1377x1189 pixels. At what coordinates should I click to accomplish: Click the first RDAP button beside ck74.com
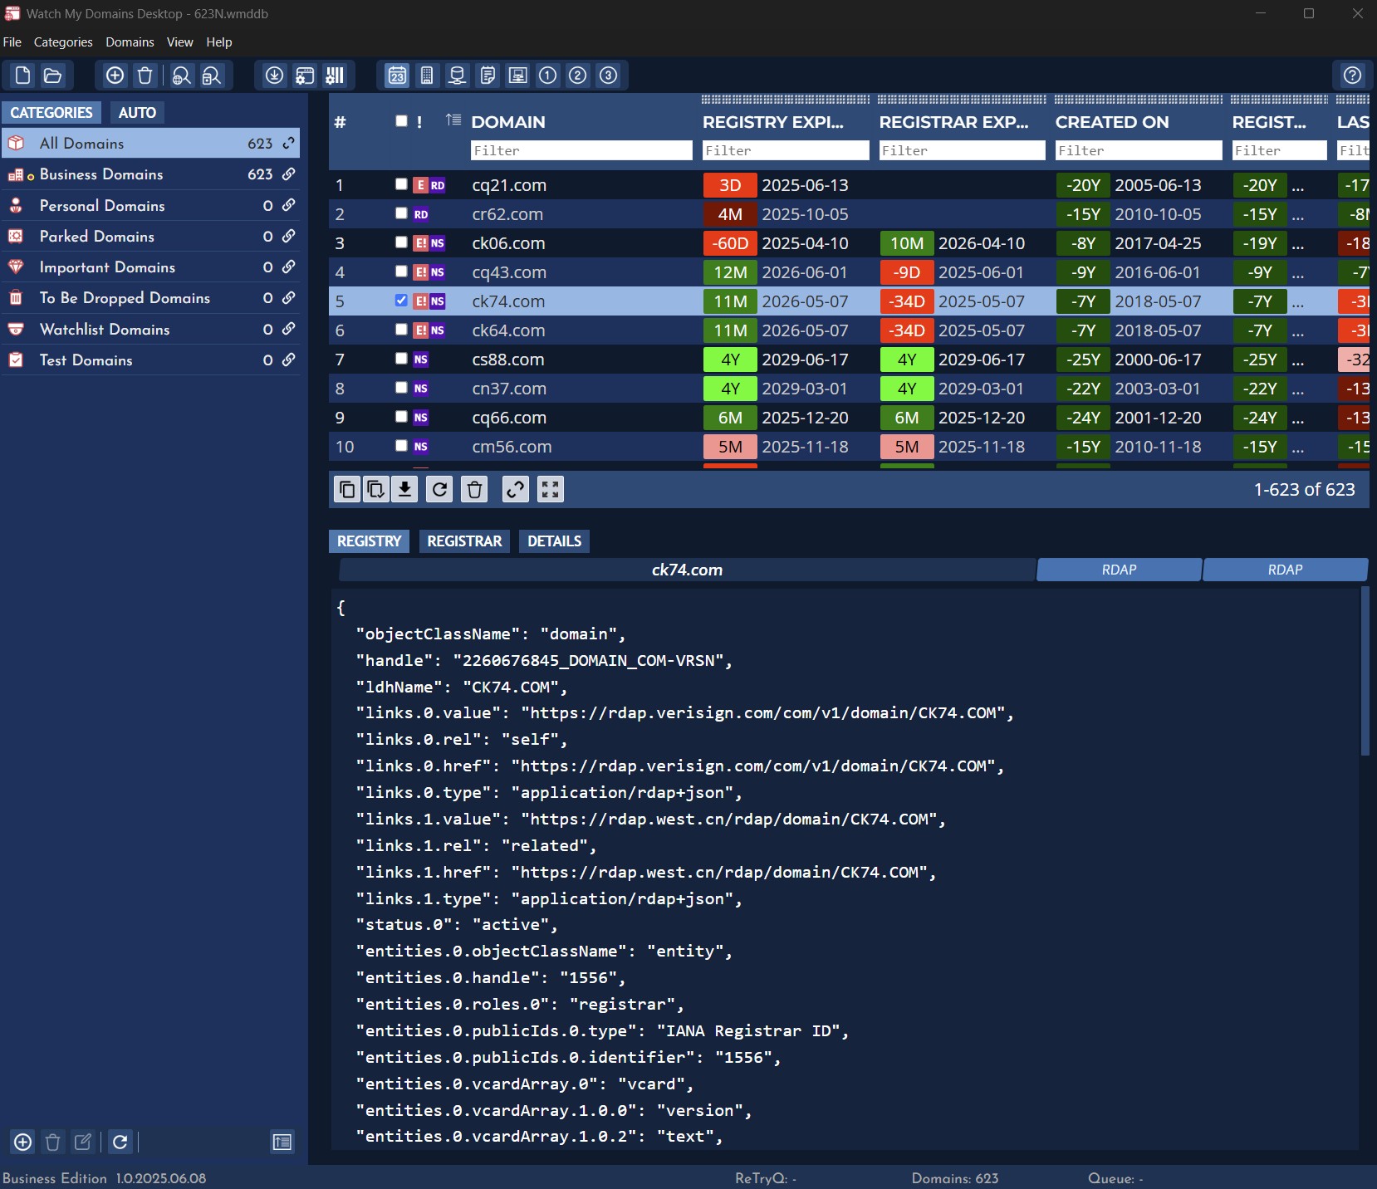1119,570
